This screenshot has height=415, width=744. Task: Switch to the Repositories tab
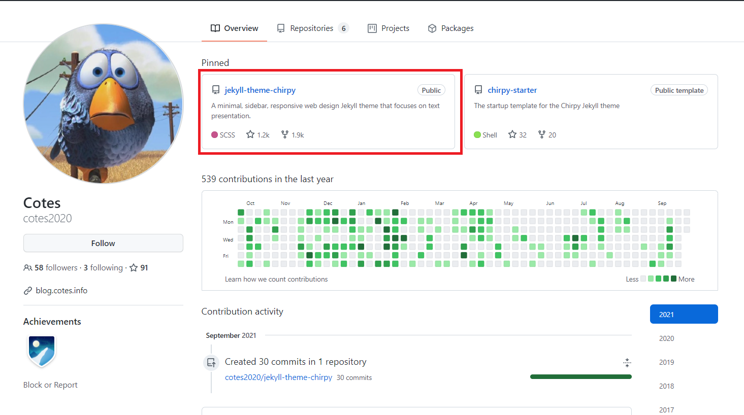click(x=311, y=28)
